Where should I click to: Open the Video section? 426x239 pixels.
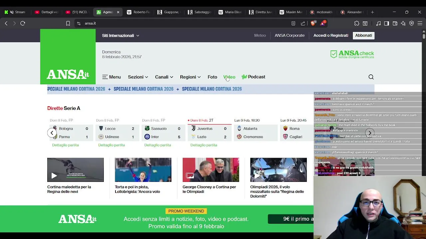(229, 77)
